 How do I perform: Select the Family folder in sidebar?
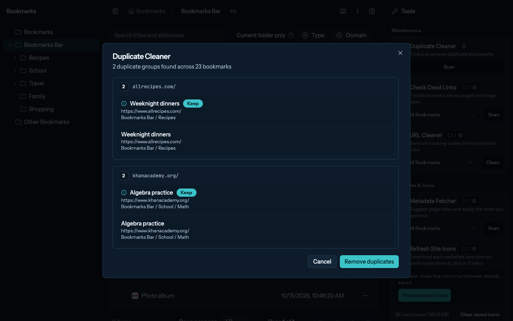[x=51, y=96]
